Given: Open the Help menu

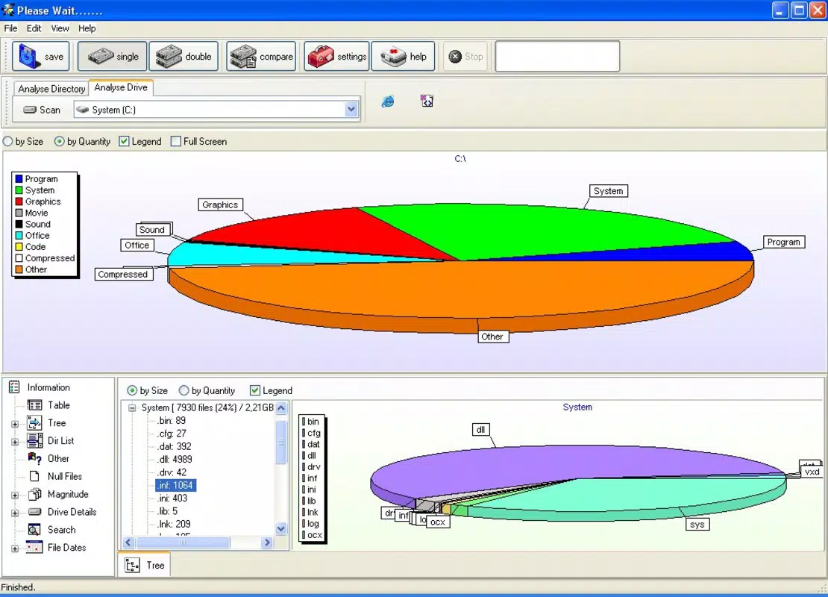Looking at the screenshot, I should (87, 28).
